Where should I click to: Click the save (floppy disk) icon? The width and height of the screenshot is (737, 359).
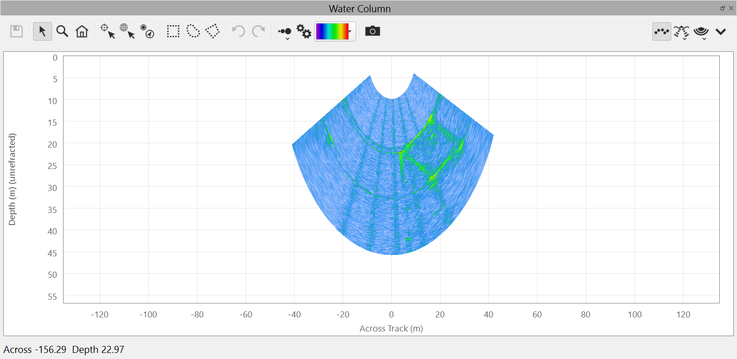point(16,31)
